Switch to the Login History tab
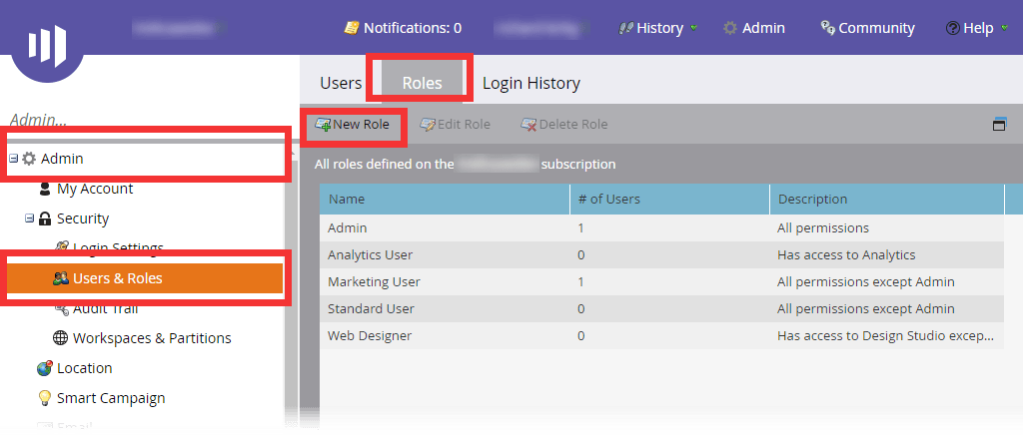Screen dimensions: 1023x436 click(x=531, y=83)
